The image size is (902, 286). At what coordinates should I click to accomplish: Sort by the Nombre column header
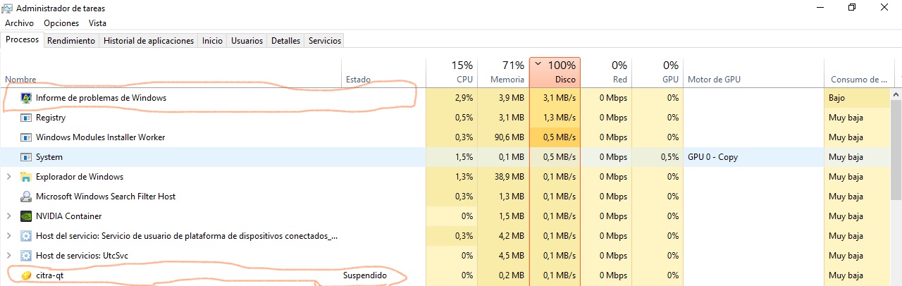(x=171, y=73)
